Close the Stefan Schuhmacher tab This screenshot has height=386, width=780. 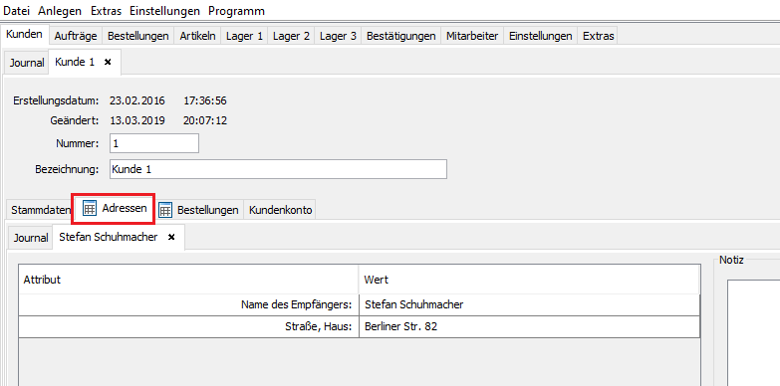point(171,237)
